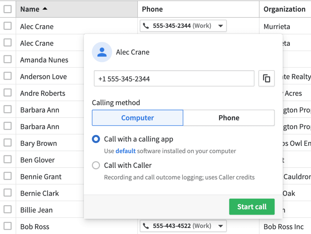Click the name Bary Brown
Image resolution: width=311 pixels, height=234 pixels.
39,143
